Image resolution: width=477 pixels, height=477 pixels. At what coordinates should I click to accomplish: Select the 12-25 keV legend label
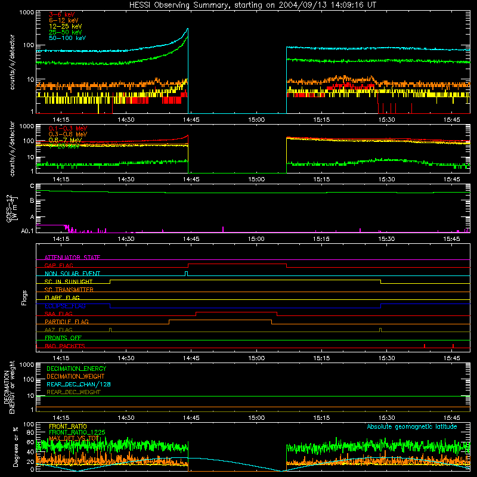pyautogui.click(x=65, y=26)
